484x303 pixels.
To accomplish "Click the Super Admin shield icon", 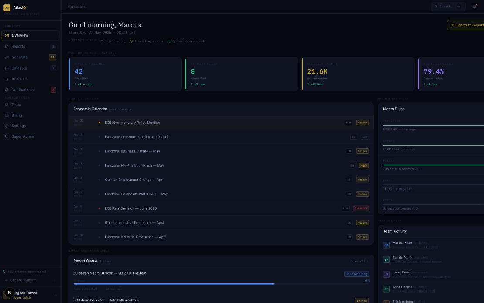I will [x=7, y=136].
